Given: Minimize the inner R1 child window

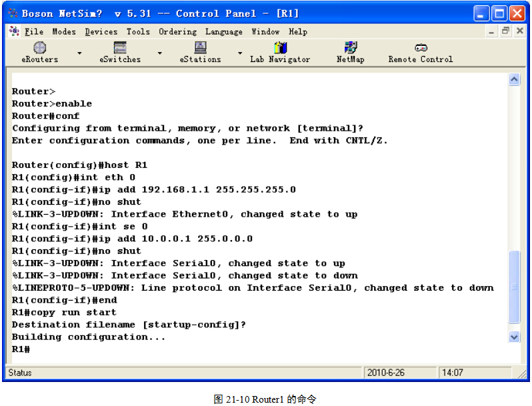Looking at the screenshot, I should click(491, 31).
